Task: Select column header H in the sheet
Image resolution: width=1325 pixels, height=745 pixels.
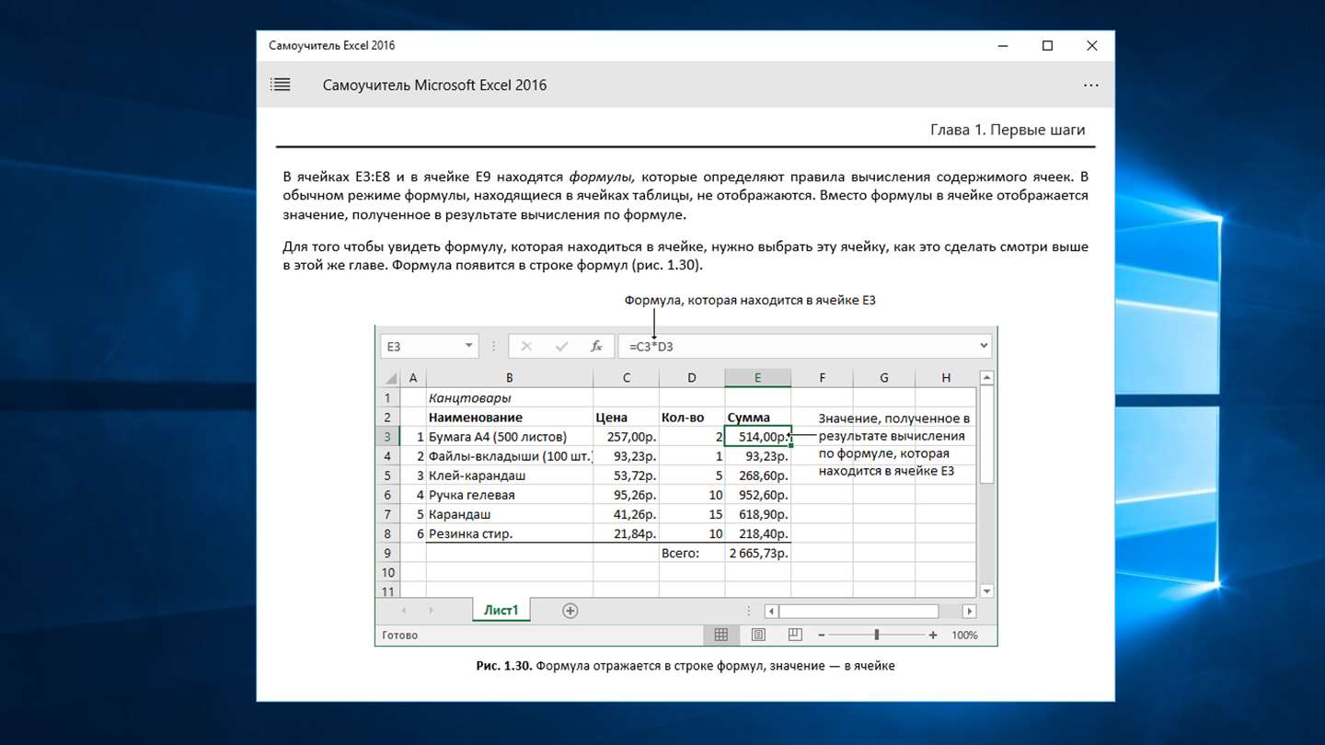Action: tap(946, 378)
